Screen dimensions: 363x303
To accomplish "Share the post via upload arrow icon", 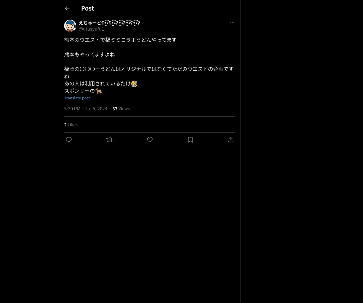I will click(231, 140).
